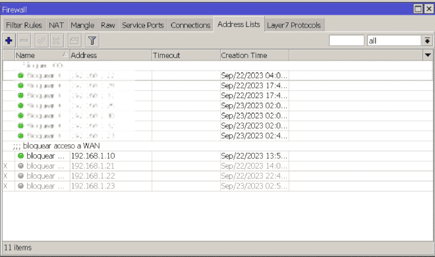Open the NAT tab

click(56, 25)
